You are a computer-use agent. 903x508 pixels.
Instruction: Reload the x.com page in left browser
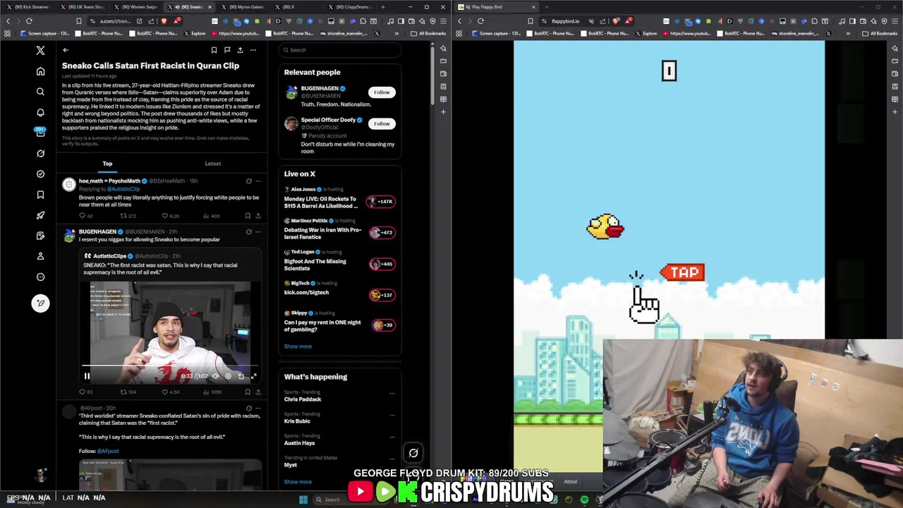[29, 21]
